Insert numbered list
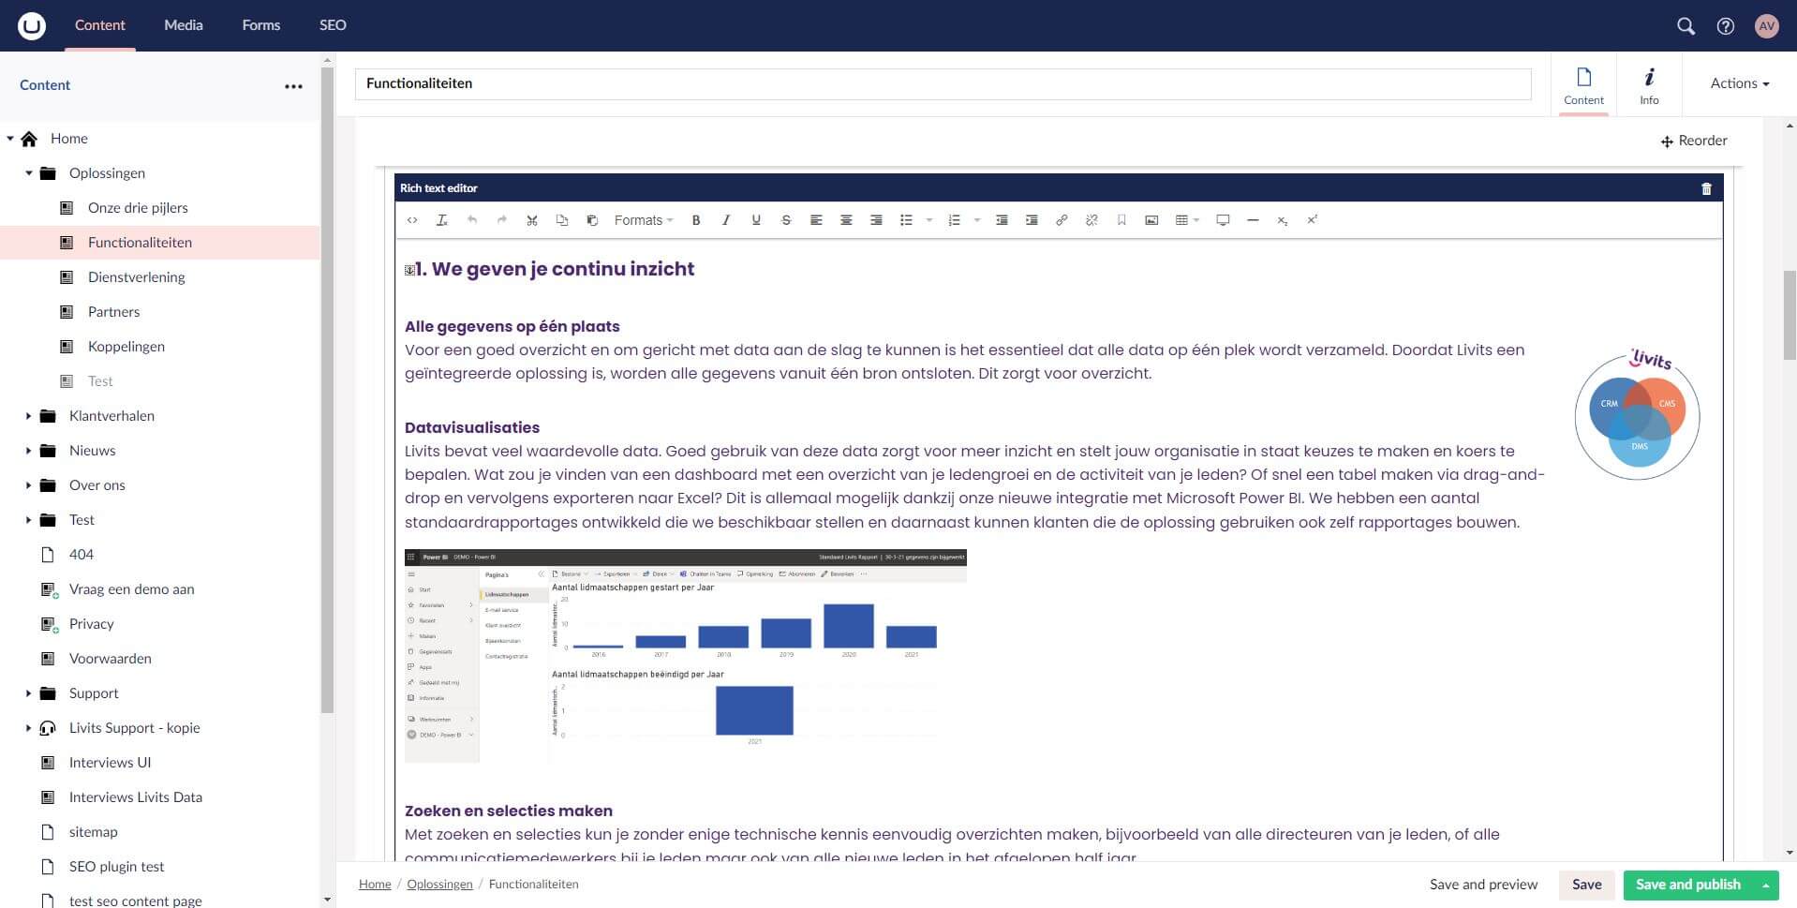 [x=954, y=220]
